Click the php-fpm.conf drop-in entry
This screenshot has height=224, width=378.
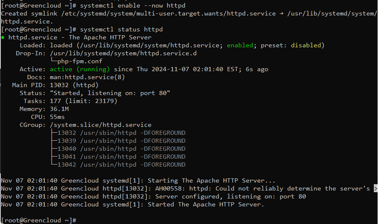[80, 61]
